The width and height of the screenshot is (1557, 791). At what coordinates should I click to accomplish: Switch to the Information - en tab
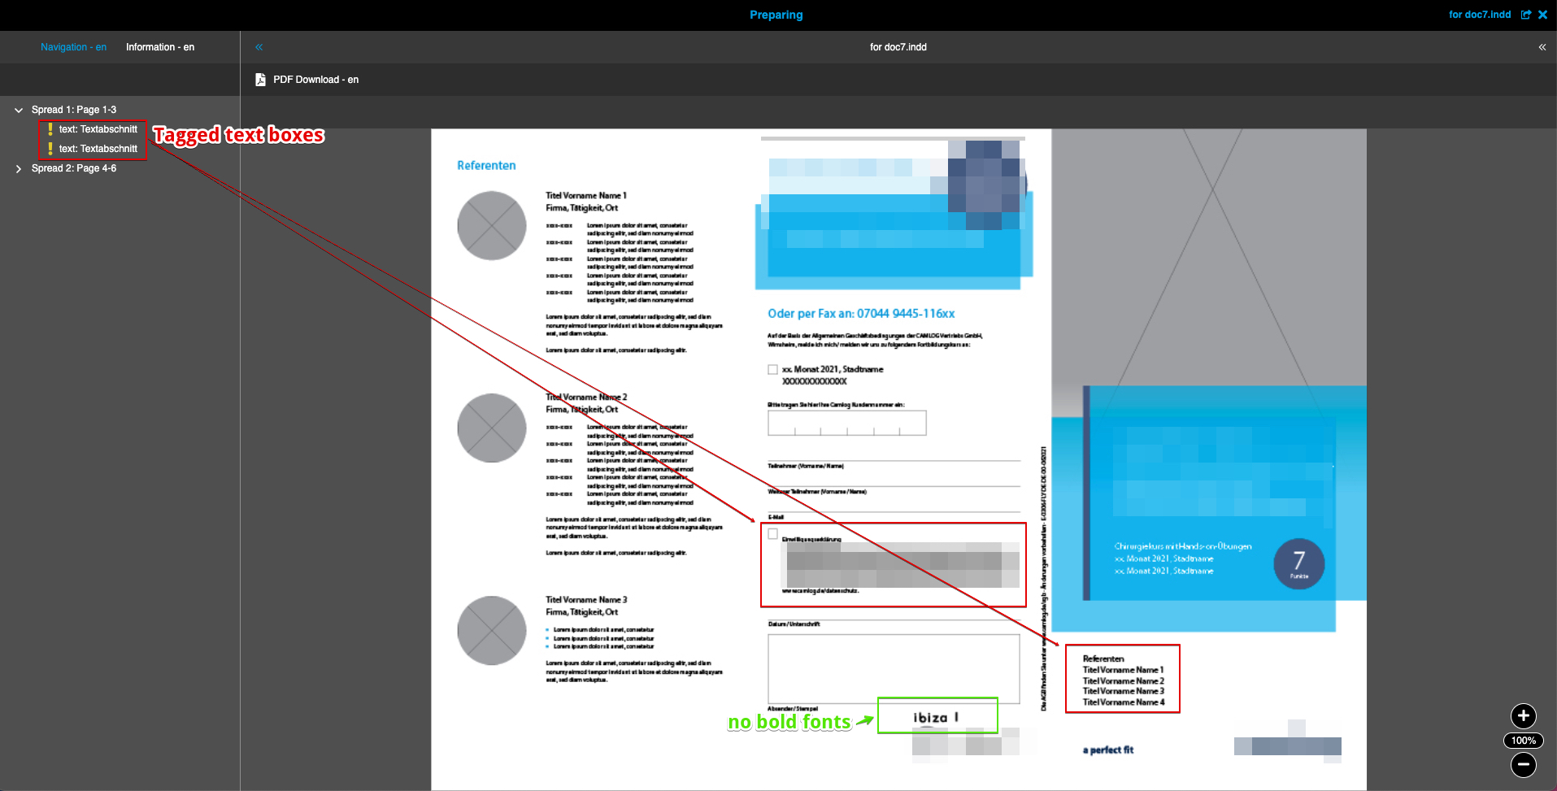pyautogui.click(x=160, y=47)
